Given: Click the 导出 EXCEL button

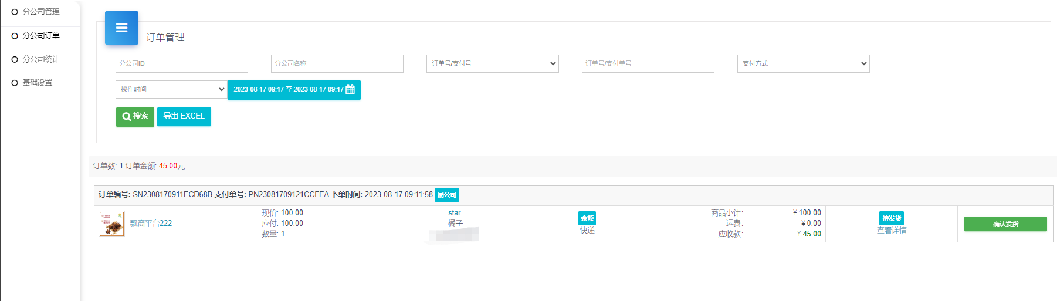Looking at the screenshot, I should 184,116.
